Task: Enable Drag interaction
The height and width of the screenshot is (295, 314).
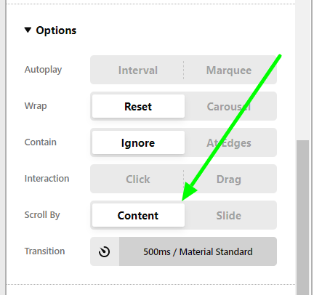Action: (229, 179)
